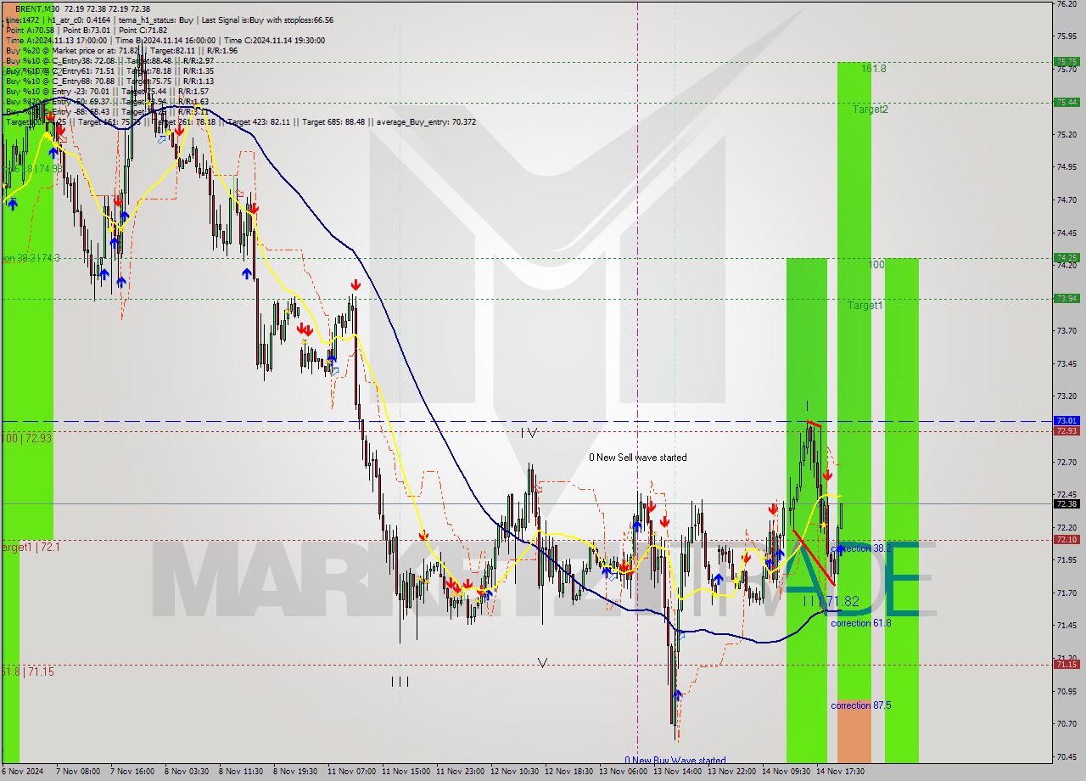
Task: Click the 70.95 price axis value
Action: 1066,691
